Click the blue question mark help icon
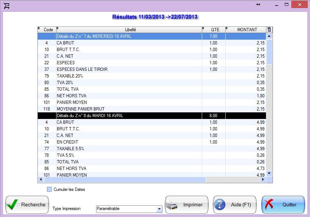 (220, 205)
